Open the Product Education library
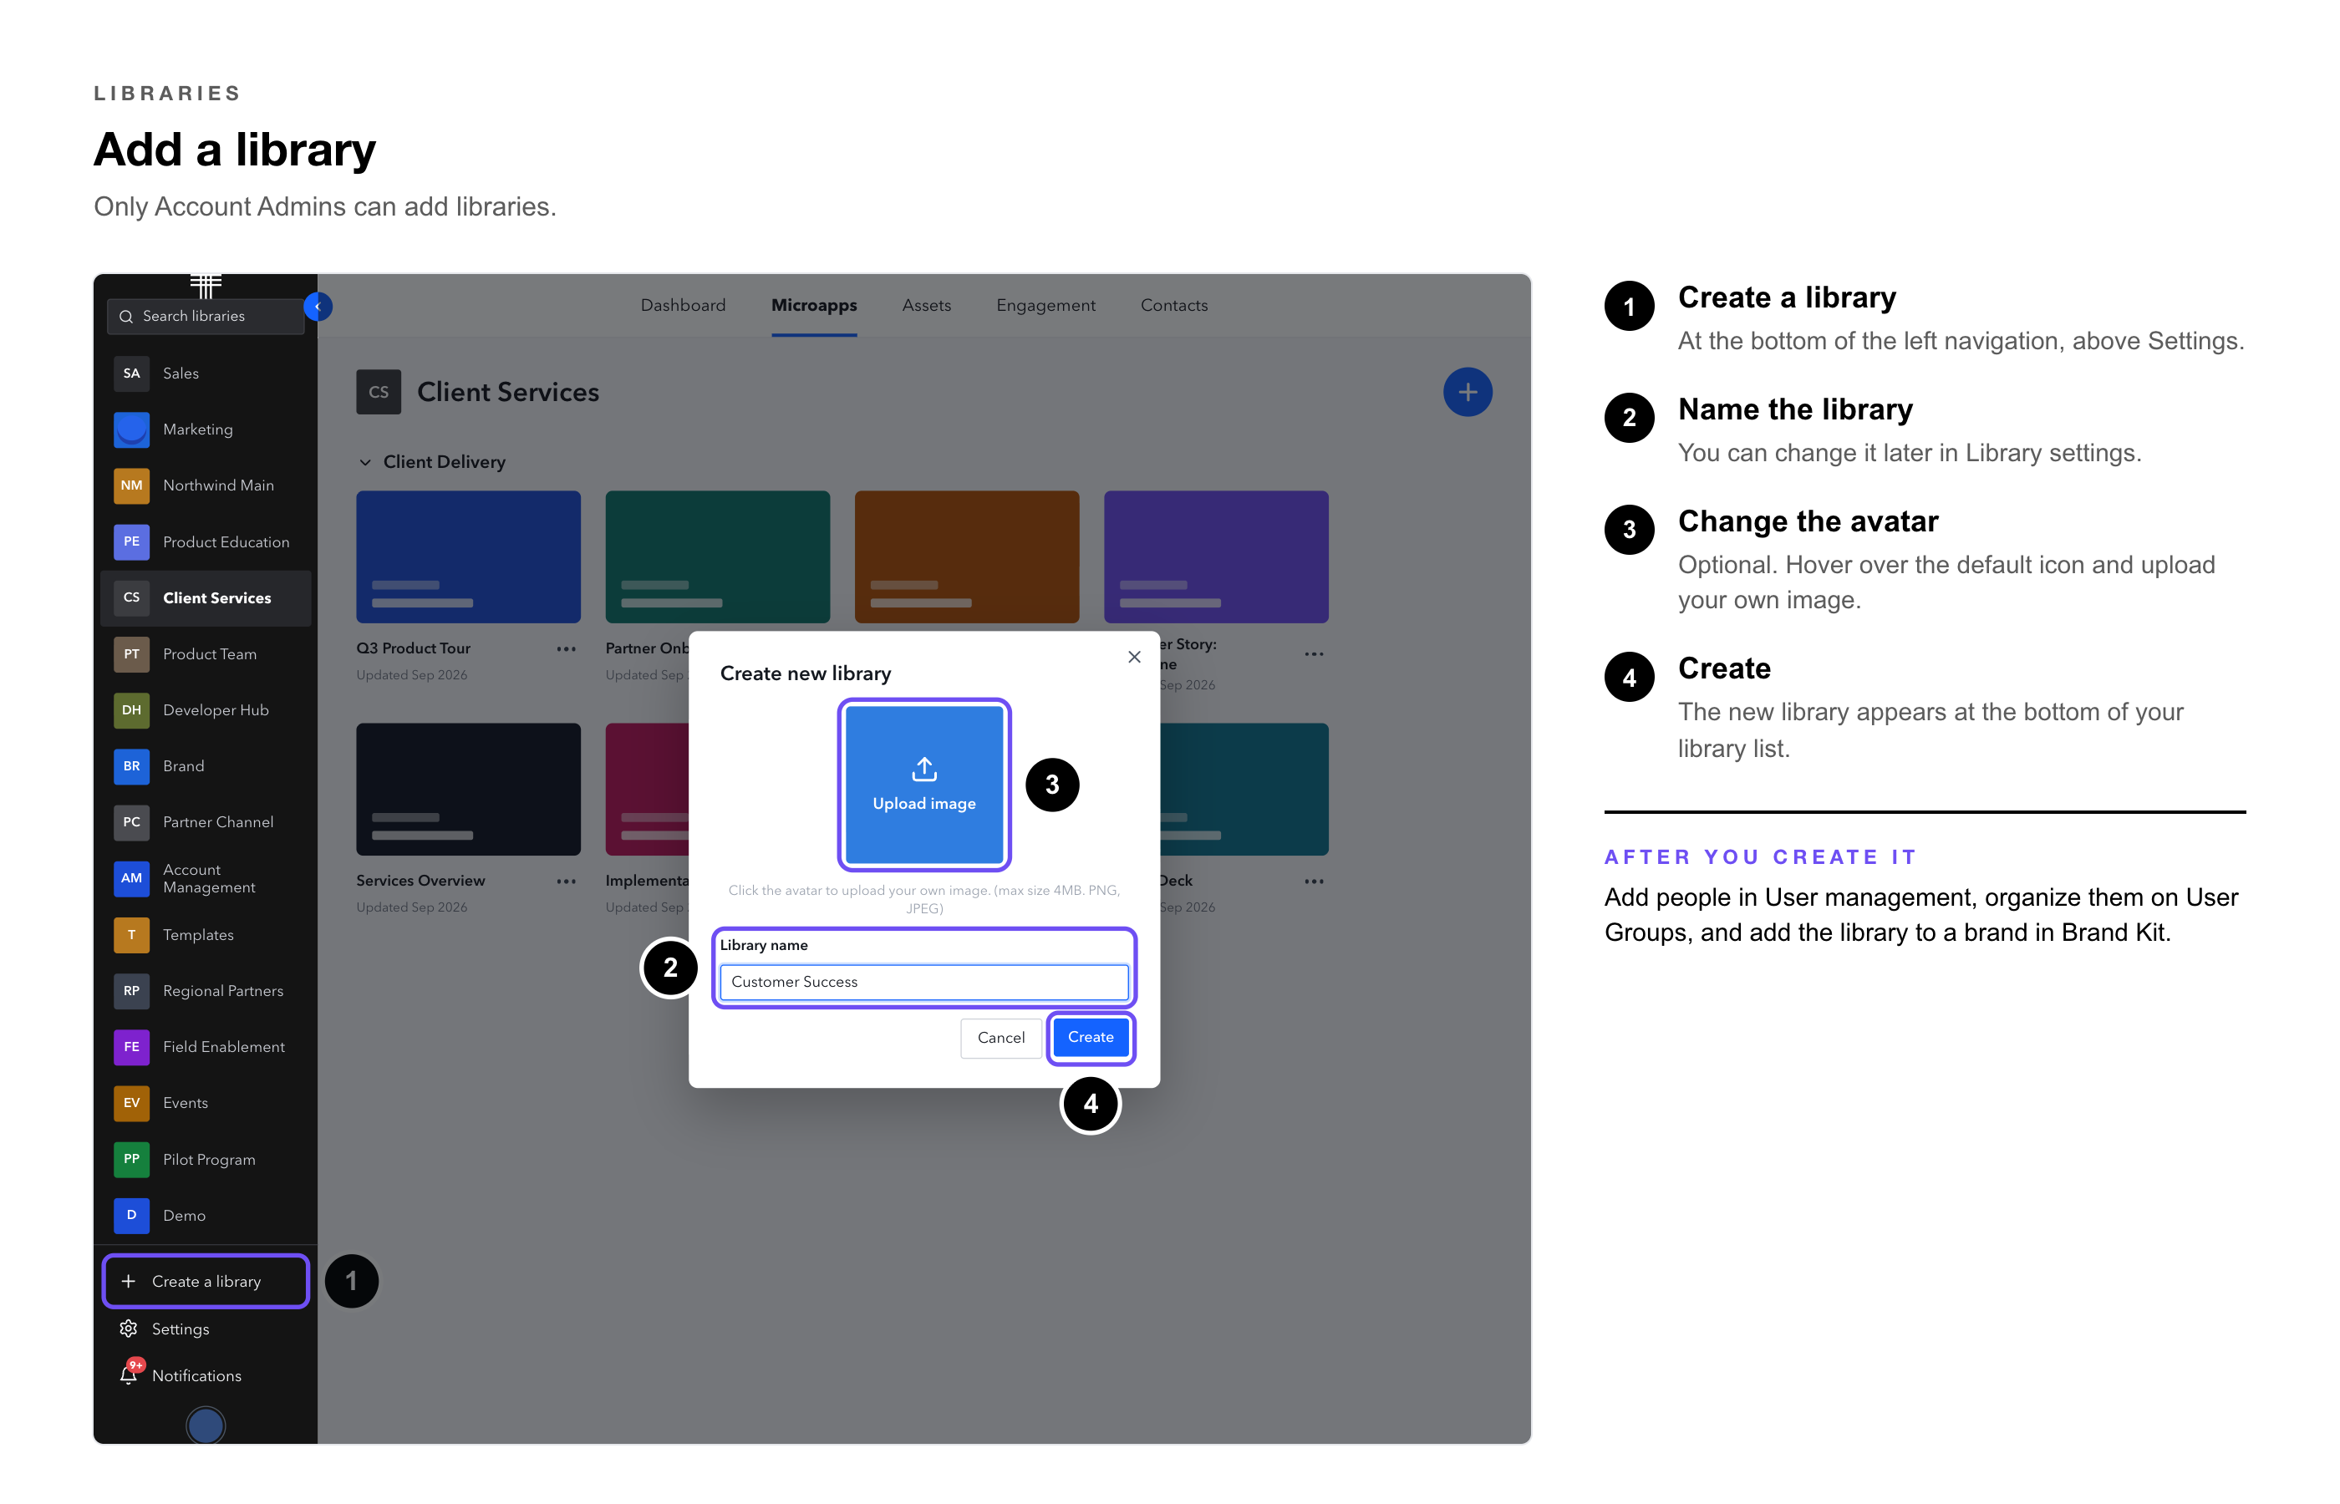This screenshot has height=1504, width=2340. [x=205, y=542]
